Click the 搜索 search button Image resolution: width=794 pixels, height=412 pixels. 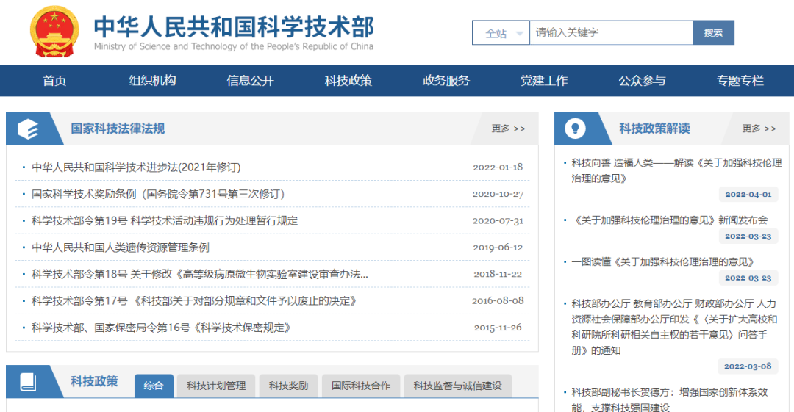coord(713,33)
